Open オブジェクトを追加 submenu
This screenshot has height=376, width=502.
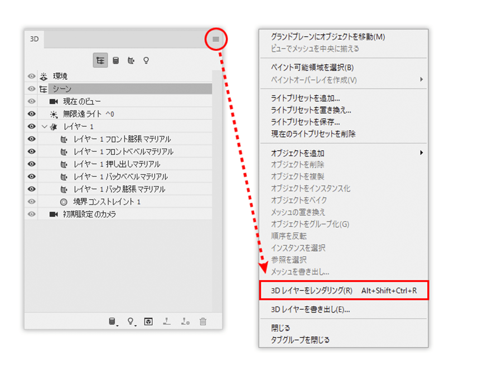(x=344, y=153)
